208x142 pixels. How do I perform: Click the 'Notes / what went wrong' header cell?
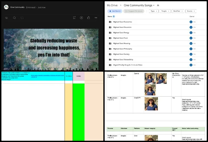click(193, 129)
